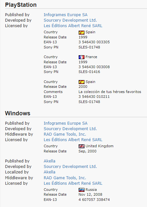Click Akella in Localized by row

click(x=49, y=172)
